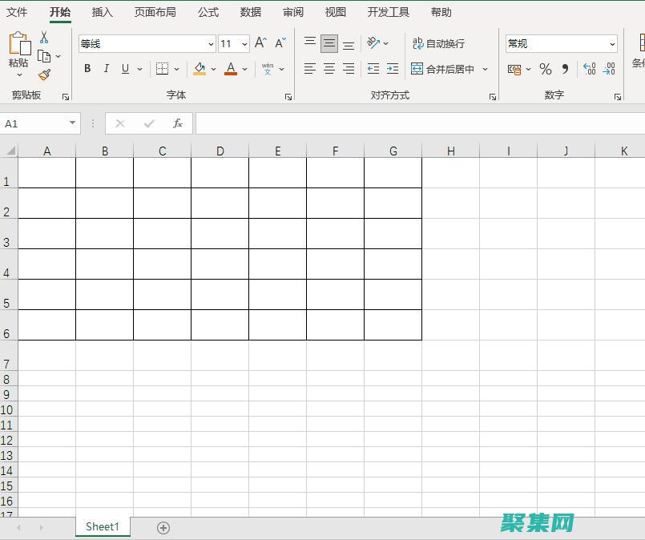645x540 pixels.
Task: Open the Font Color red swatch
Action: pos(231,69)
